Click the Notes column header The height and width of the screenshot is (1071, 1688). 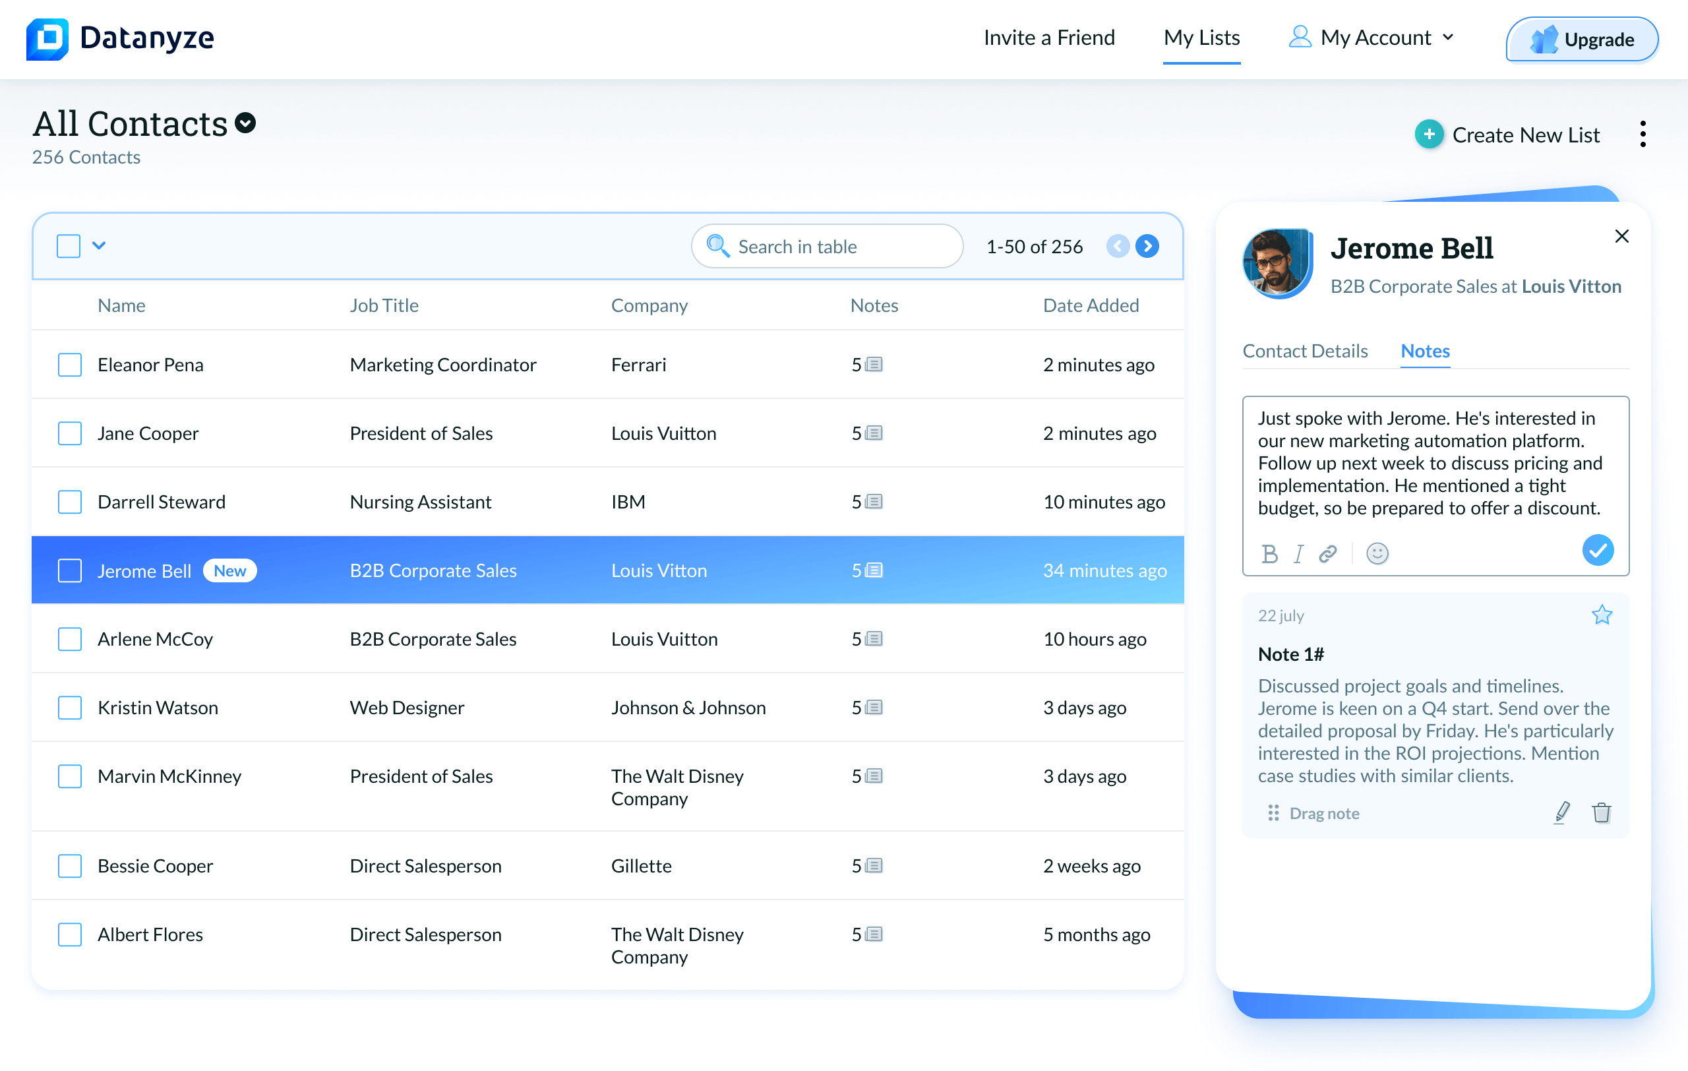pyautogui.click(x=874, y=305)
